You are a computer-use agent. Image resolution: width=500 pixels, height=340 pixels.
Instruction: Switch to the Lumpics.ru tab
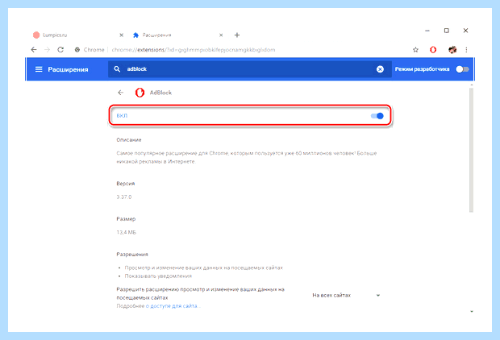tap(77, 35)
